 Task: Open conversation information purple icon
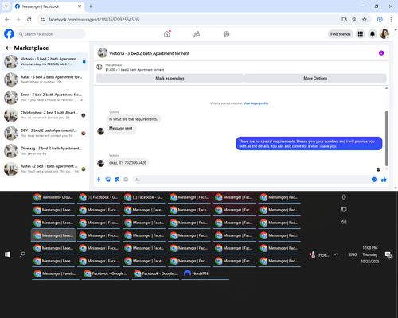pyautogui.click(x=381, y=53)
